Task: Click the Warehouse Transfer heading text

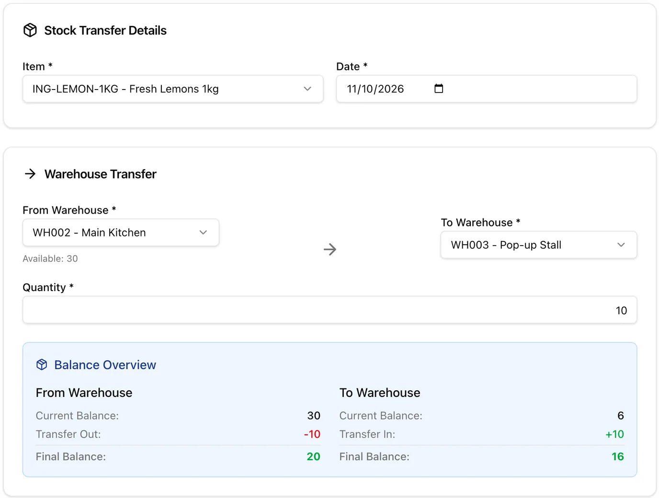Action: 101,174
